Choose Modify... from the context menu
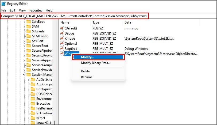Viewport: 217px width, 125px height. pyautogui.click(x=98, y=57)
